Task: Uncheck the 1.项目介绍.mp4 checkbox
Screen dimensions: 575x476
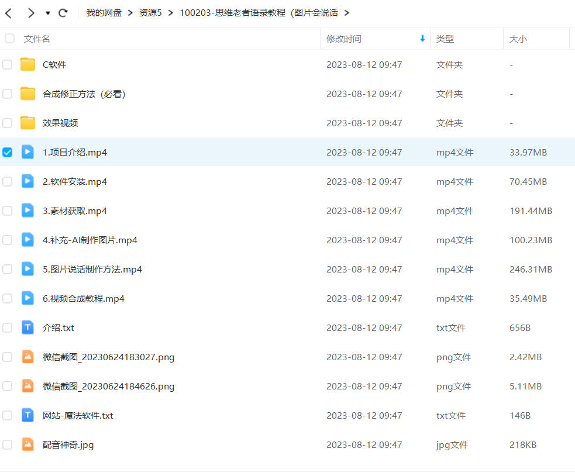Action: [x=8, y=152]
